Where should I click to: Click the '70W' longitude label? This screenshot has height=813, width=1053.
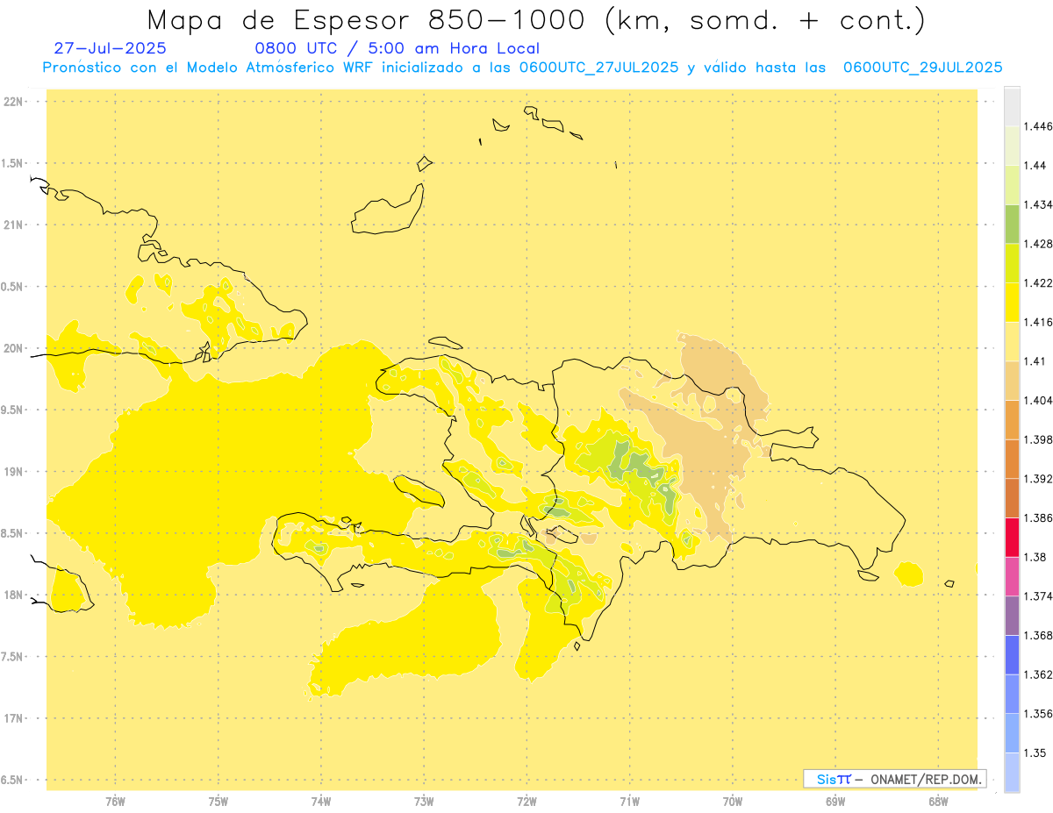tap(733, 800)
